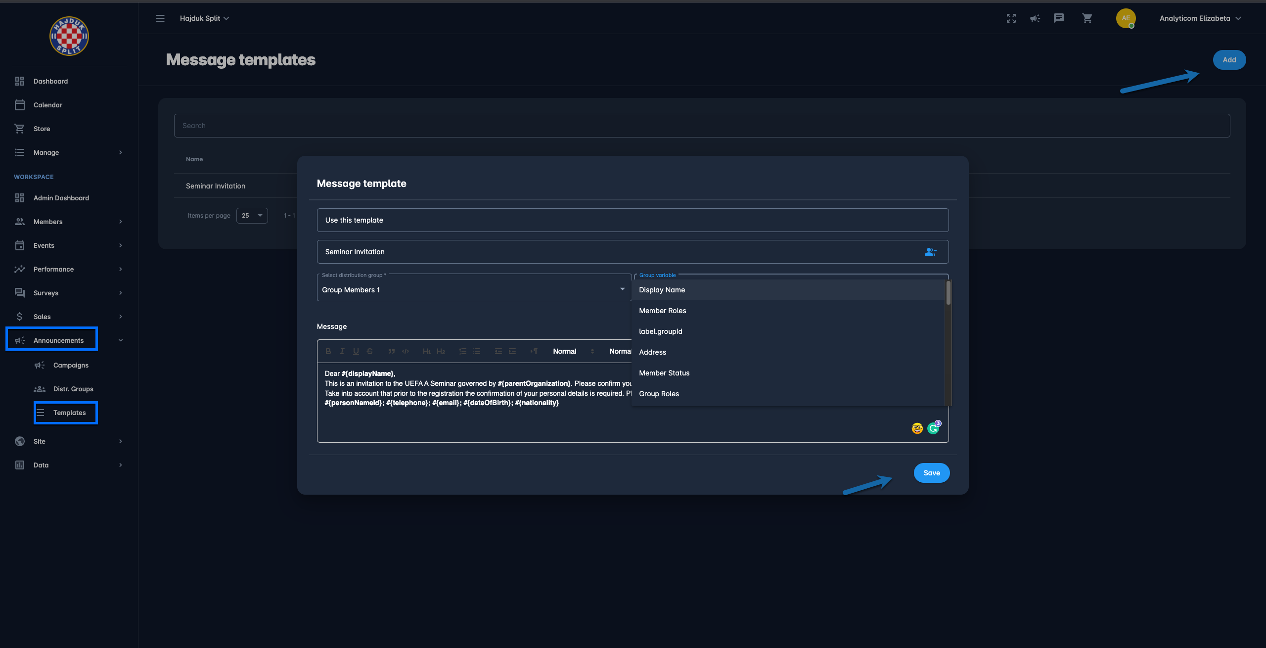
Task: Click the hamburger menu icon beside Hajduk Split
Action: click(x=160, y=18)
